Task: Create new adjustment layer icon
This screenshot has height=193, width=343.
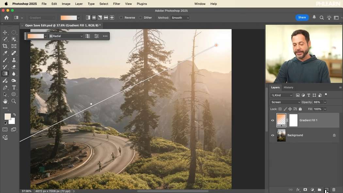Action: 312,189
